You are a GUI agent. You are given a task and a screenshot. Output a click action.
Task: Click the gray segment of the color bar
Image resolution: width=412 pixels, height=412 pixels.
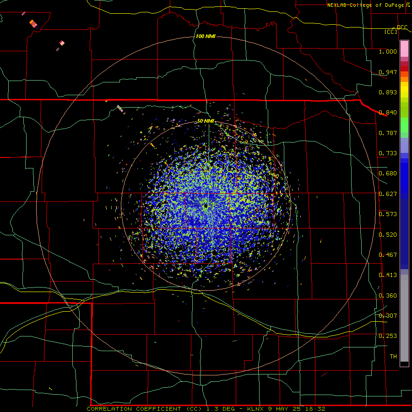click(x=404, y=318)
